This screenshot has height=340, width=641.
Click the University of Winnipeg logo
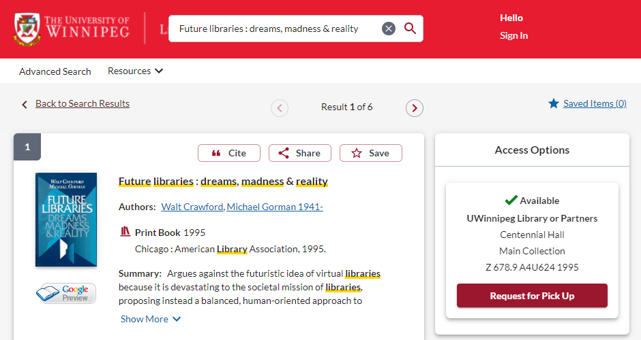[72, 28]
